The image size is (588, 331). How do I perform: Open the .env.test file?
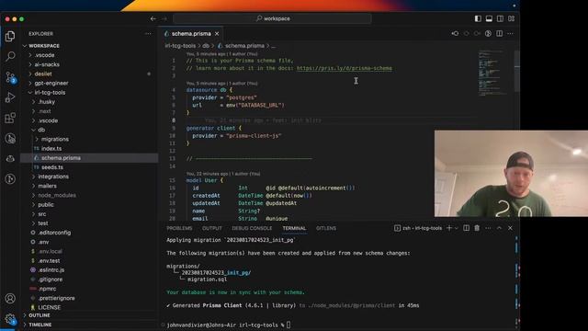pyautogui.click(x=49, y=261)
